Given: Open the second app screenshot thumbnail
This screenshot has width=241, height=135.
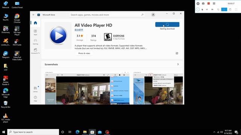Looking at the screenshot, I should (158, 88).
